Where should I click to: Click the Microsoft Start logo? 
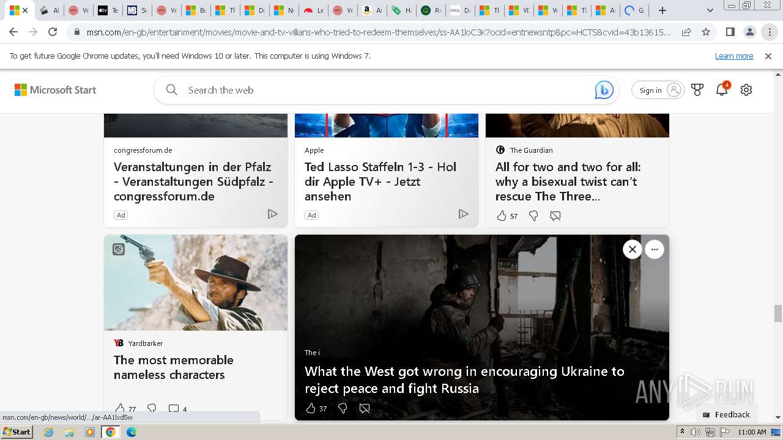55,90
